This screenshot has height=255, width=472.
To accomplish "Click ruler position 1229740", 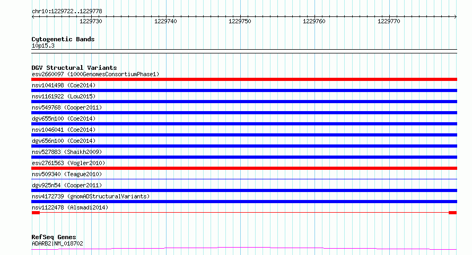I will pyautogui.click(x=165, y=21).
